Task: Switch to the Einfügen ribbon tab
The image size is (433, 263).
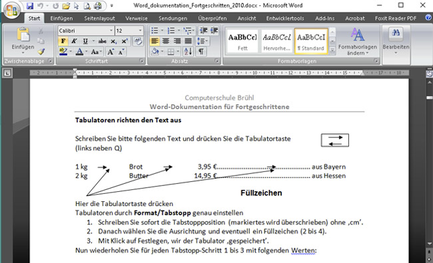Action: click(61, 19)
